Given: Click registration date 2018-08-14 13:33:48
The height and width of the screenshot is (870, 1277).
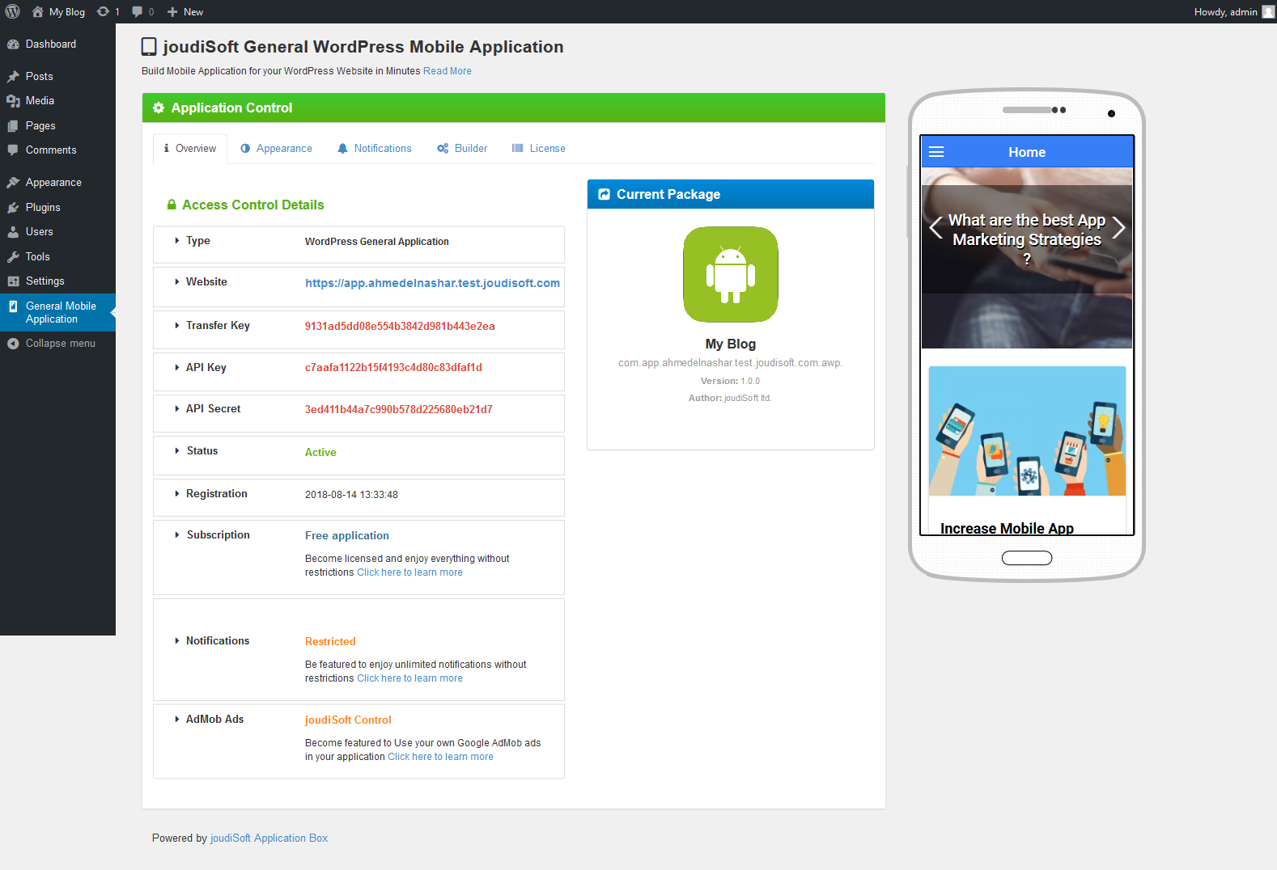Looking at the screenshot, I should (x=351, y=495).
